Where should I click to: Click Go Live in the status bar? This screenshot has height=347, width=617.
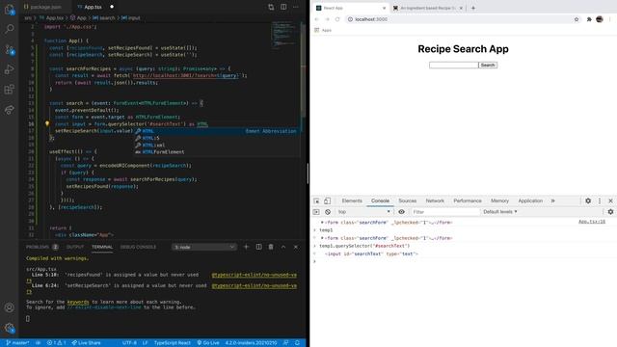(208, 343)
